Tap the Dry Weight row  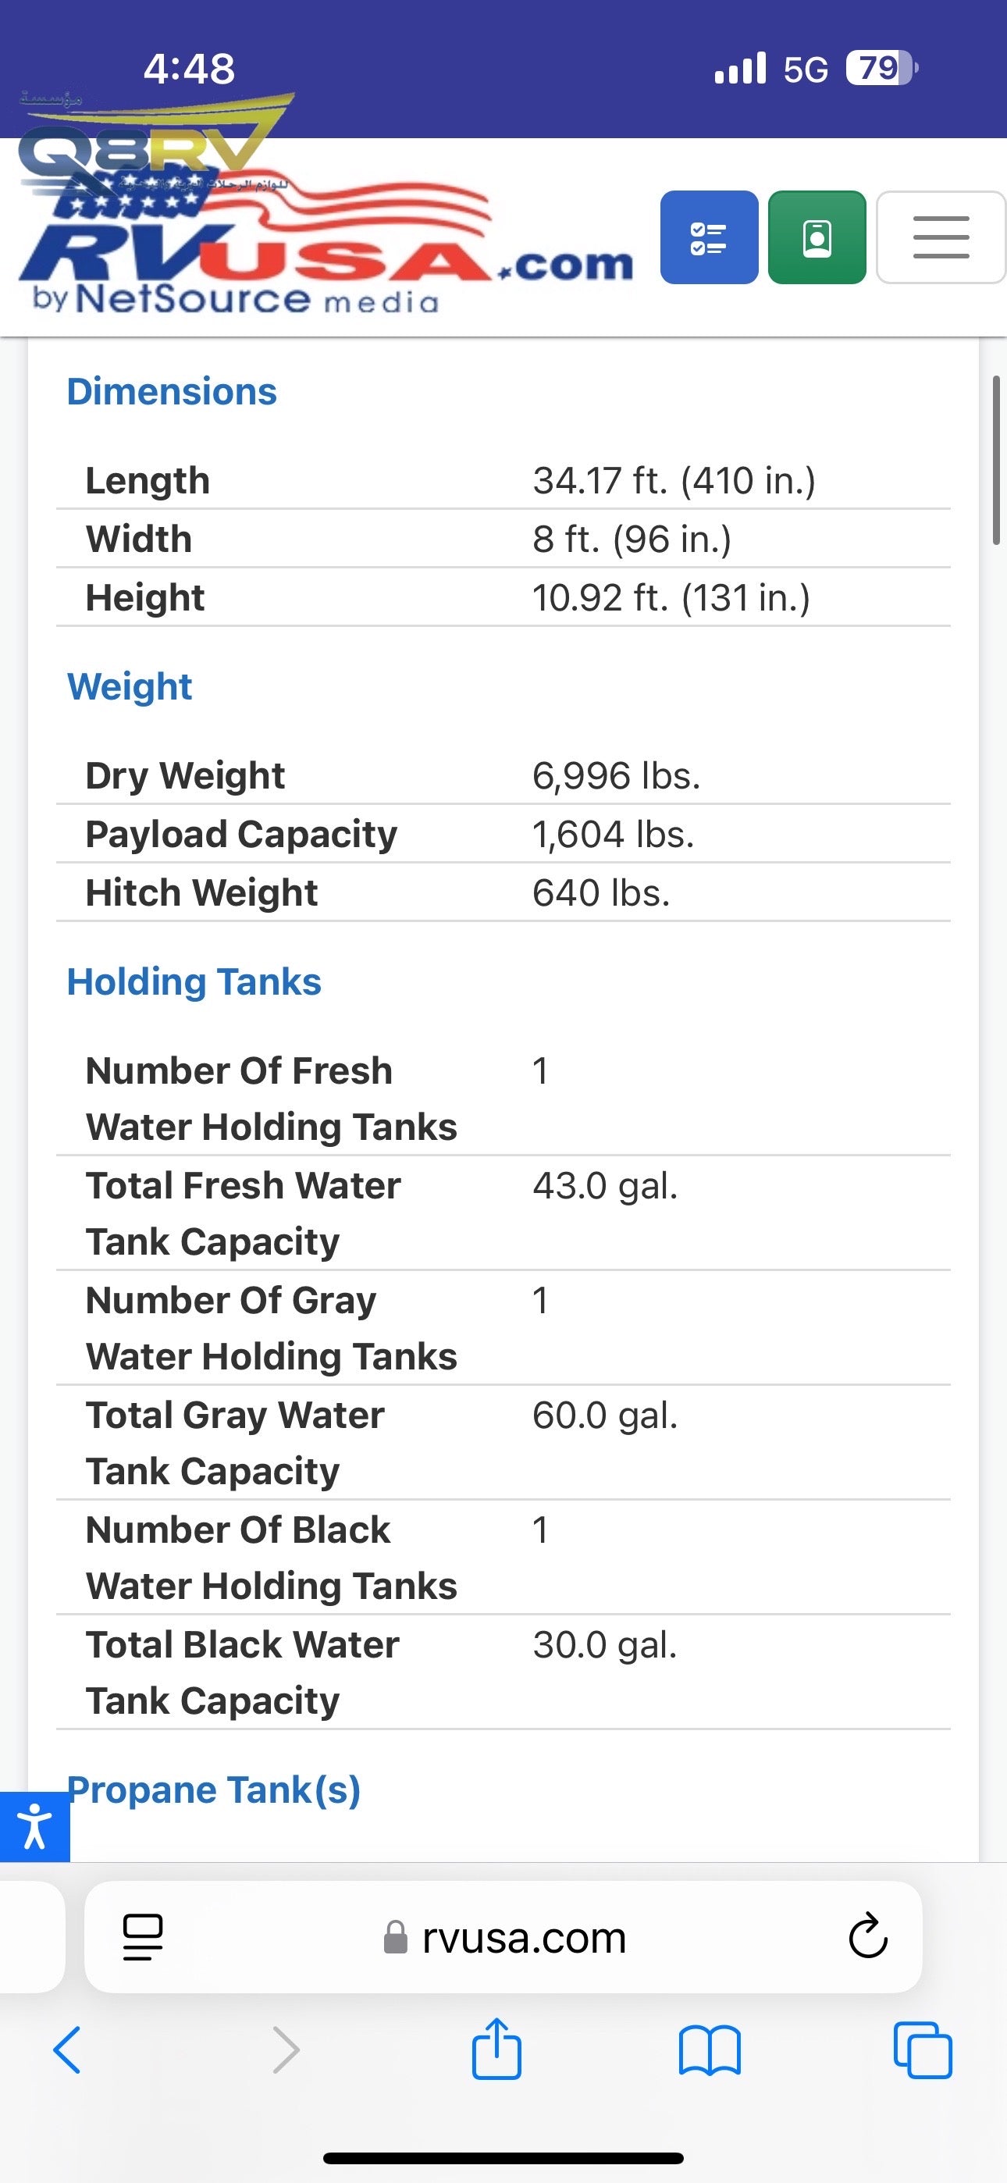click(503, 775)
